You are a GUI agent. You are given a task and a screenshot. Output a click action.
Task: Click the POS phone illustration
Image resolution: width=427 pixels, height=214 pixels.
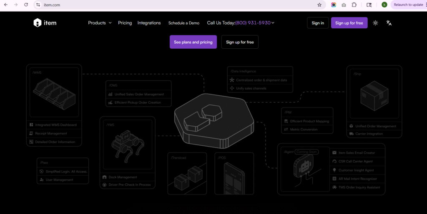[x=234, y=178]
